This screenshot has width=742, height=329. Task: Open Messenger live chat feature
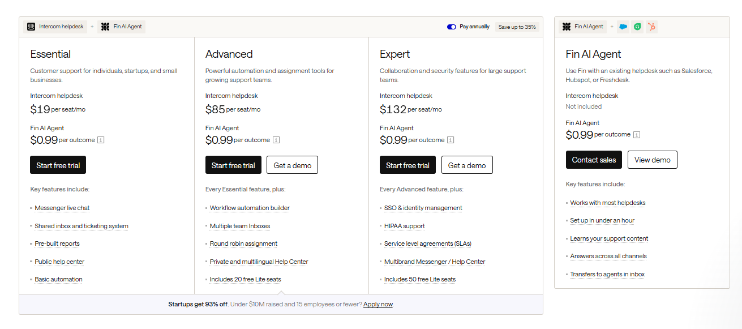(62, 208)
